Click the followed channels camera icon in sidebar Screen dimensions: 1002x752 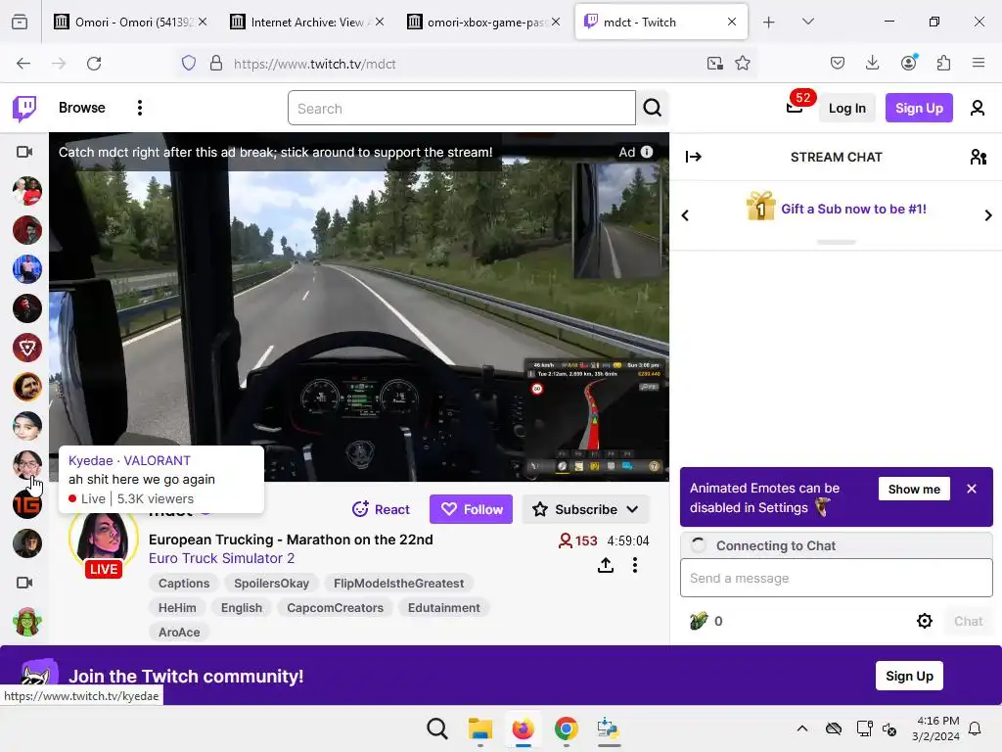[x=24, y=152]
